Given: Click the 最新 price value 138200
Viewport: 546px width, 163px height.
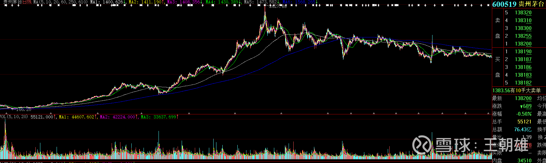Looking at the screenshot, I should (523, 98).
